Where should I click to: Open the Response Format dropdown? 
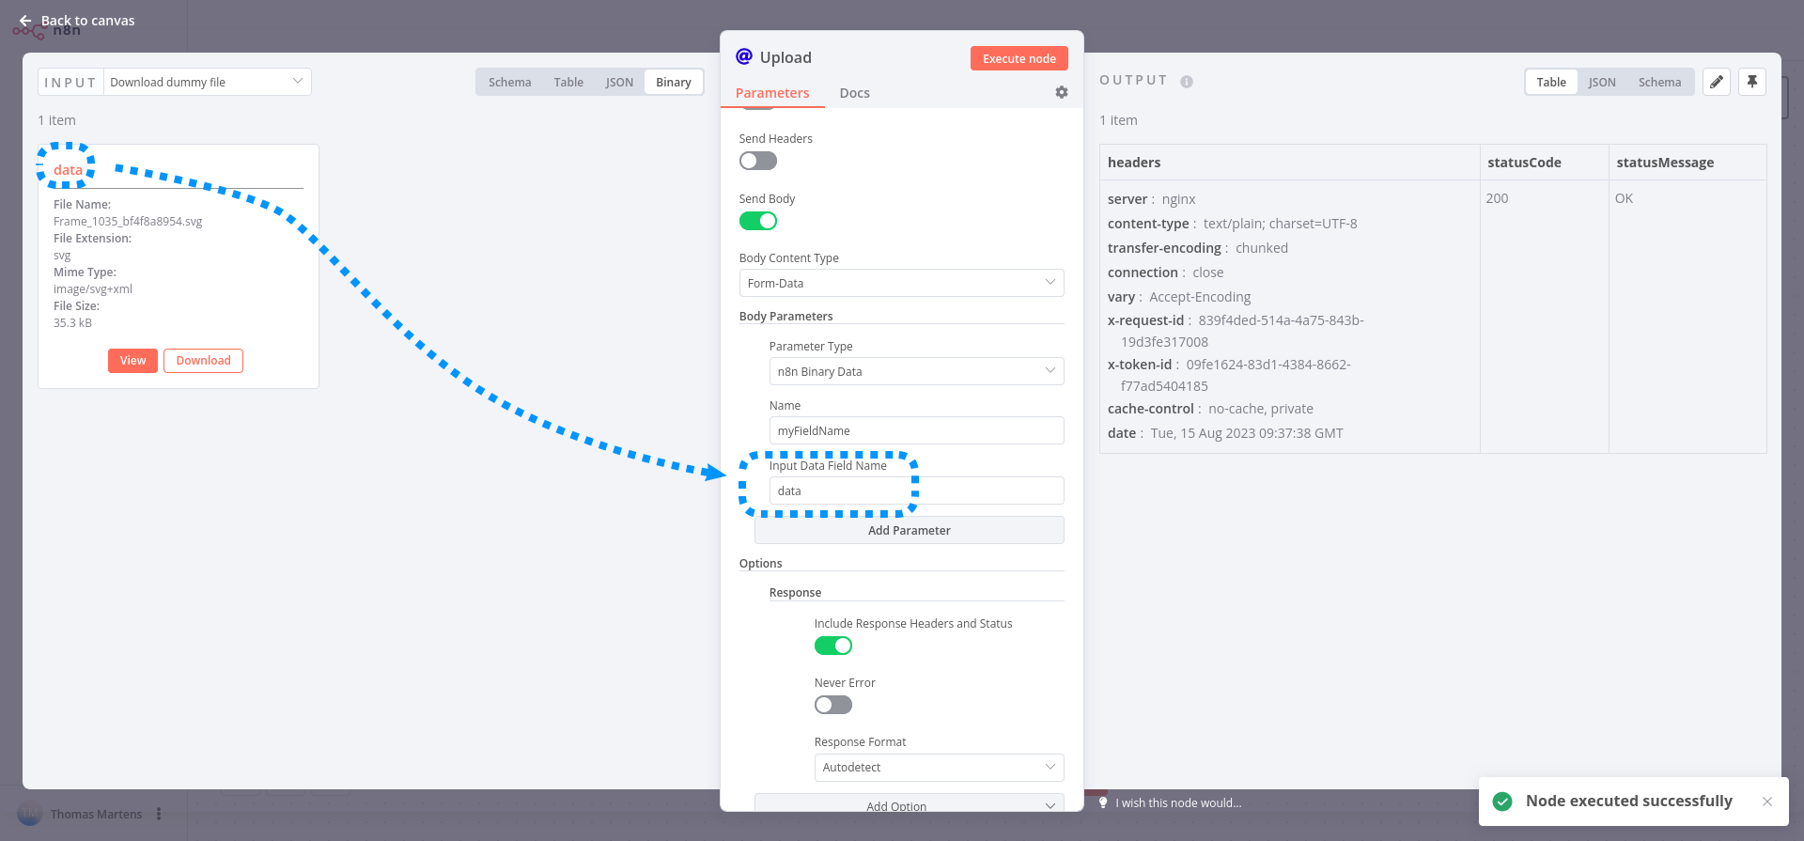pyautogui.click(x=939, y=768)
